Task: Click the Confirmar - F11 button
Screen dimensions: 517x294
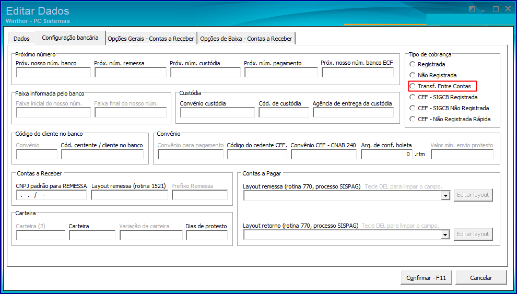Action: pos(426,277)
